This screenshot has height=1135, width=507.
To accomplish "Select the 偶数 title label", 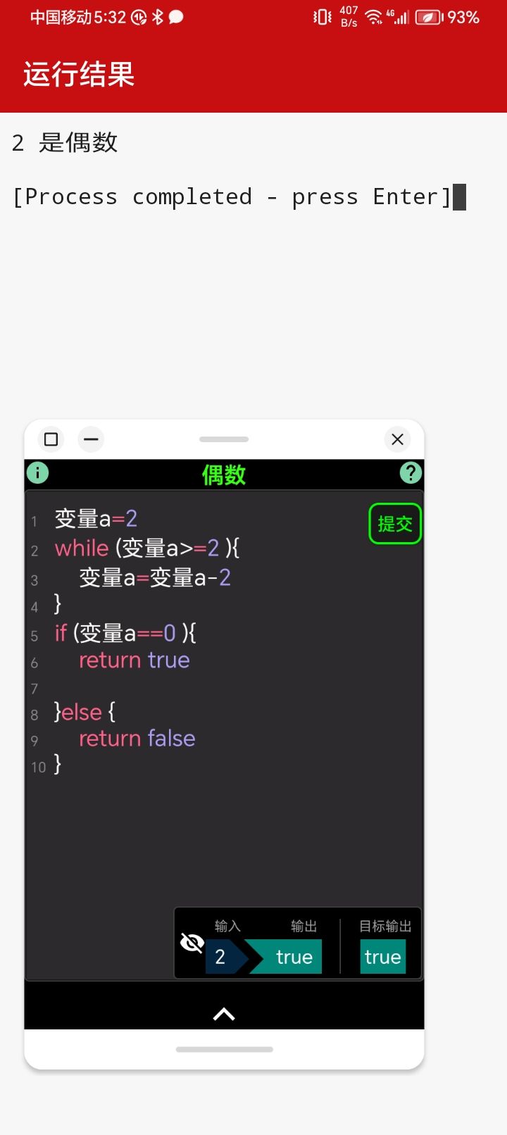I will point(224,475).
